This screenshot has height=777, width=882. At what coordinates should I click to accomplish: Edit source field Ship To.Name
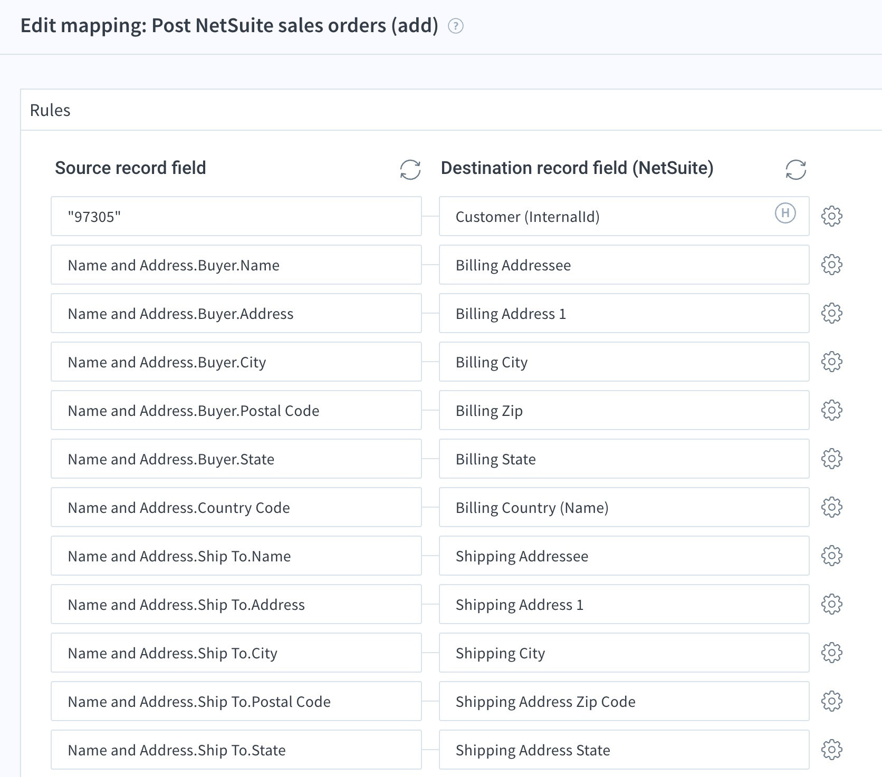(x=236, y=556)
